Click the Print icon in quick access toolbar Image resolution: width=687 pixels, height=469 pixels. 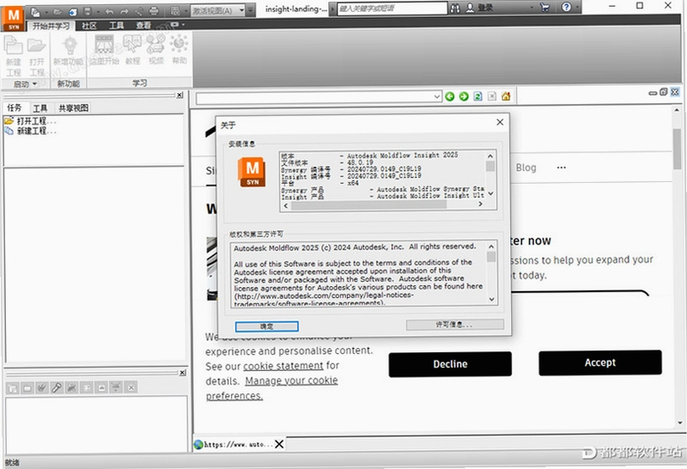[x=154, y=11]
